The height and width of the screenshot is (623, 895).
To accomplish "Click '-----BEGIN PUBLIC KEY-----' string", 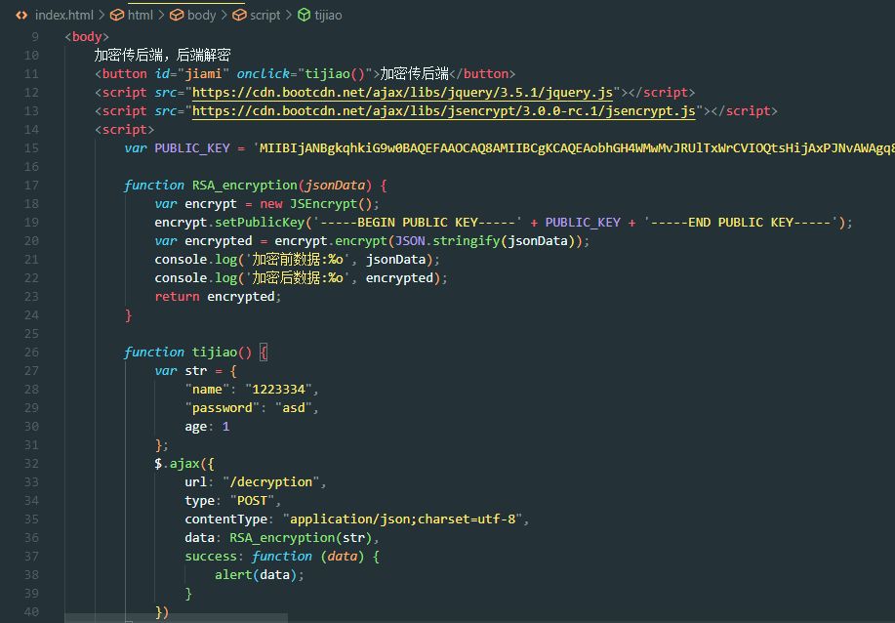I will (417, 223).
